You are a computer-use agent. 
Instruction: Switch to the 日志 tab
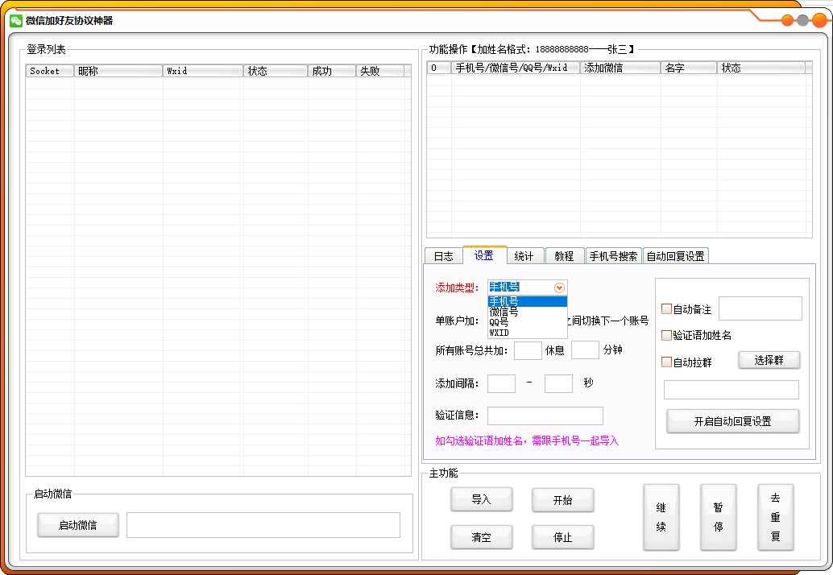[444, 256]
